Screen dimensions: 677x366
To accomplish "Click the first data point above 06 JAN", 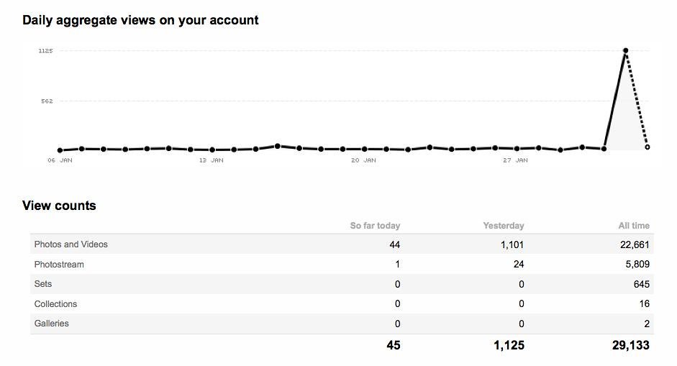I will click(x=60, y=150).
